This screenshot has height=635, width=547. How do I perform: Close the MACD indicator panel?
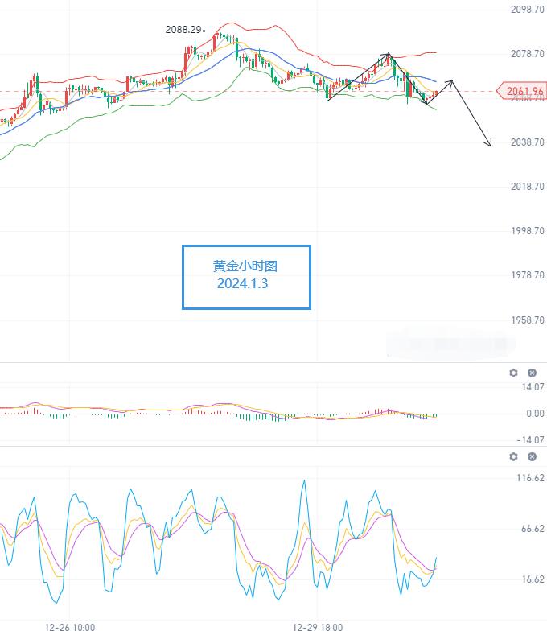[x=532, y=373]
